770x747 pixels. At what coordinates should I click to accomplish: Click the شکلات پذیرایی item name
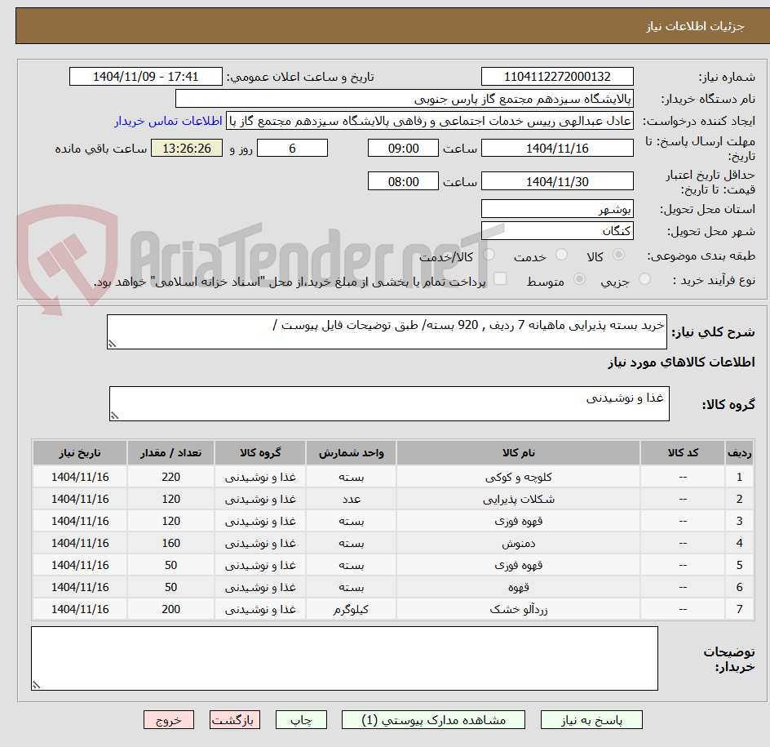[x=518, y=500]
